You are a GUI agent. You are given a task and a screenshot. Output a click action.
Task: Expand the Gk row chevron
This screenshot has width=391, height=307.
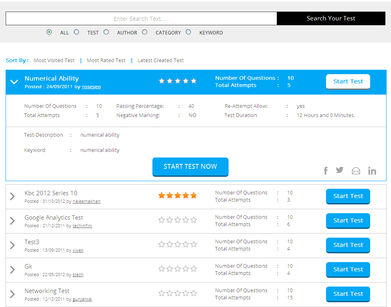[12, 270]
